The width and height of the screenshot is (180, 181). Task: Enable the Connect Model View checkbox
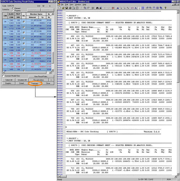click(x=3, y=76)
